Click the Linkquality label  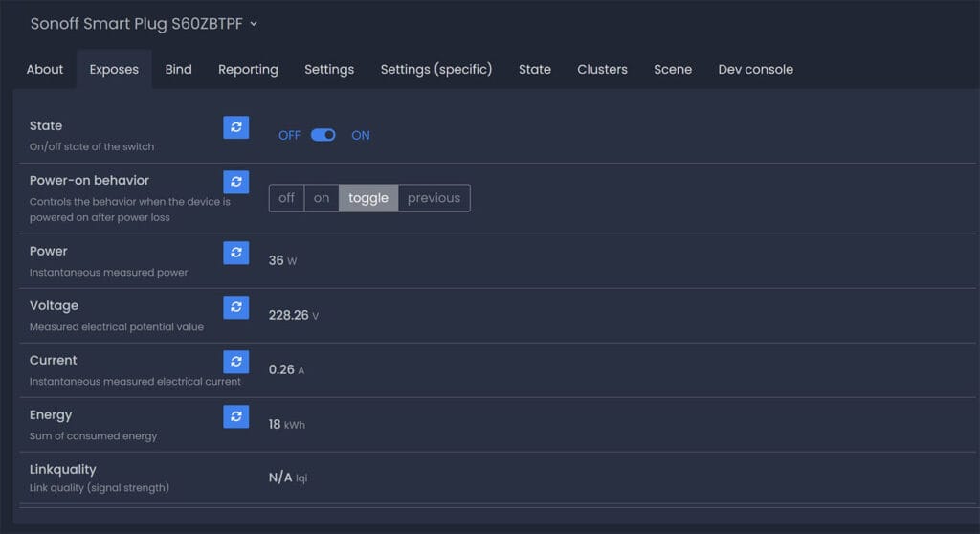[62, 470]
